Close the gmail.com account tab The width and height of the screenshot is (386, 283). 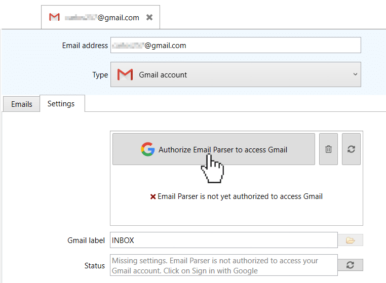pyautogui.click(x=149, y=18)
